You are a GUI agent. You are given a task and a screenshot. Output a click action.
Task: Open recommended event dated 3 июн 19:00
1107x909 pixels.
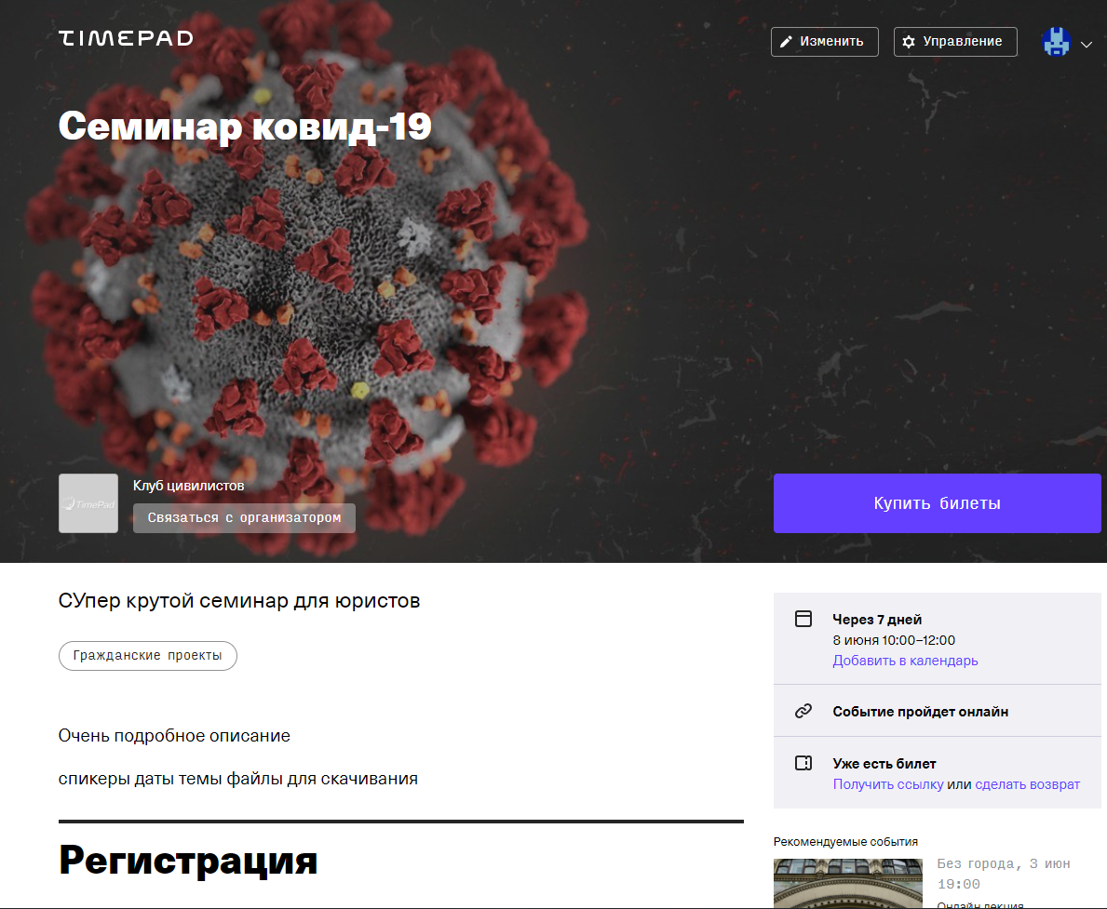(x=1004, y=874)
